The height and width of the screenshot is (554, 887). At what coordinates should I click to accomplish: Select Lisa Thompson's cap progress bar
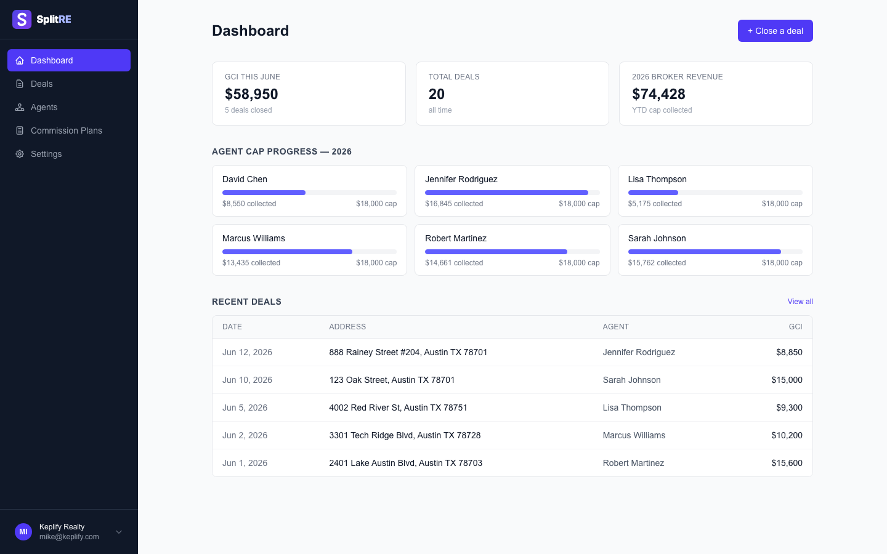pyautogui.click(x=715, y=193)
